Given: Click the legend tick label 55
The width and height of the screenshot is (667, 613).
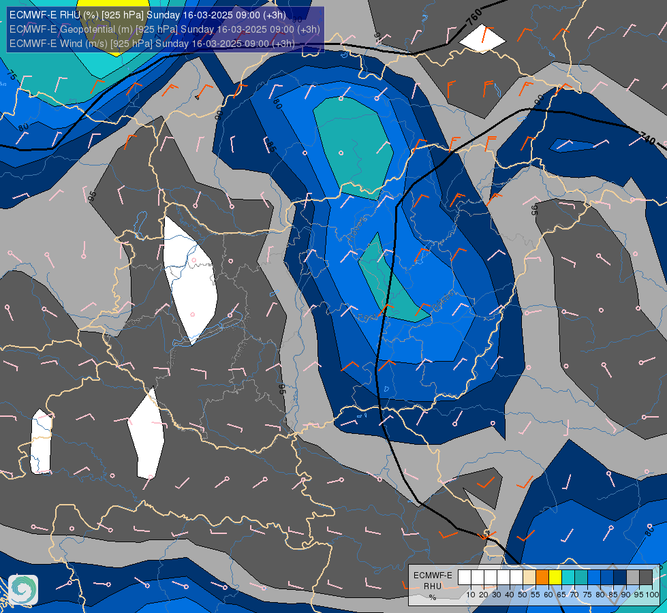Looking at the screenshot, I should [x=536, y=595].
